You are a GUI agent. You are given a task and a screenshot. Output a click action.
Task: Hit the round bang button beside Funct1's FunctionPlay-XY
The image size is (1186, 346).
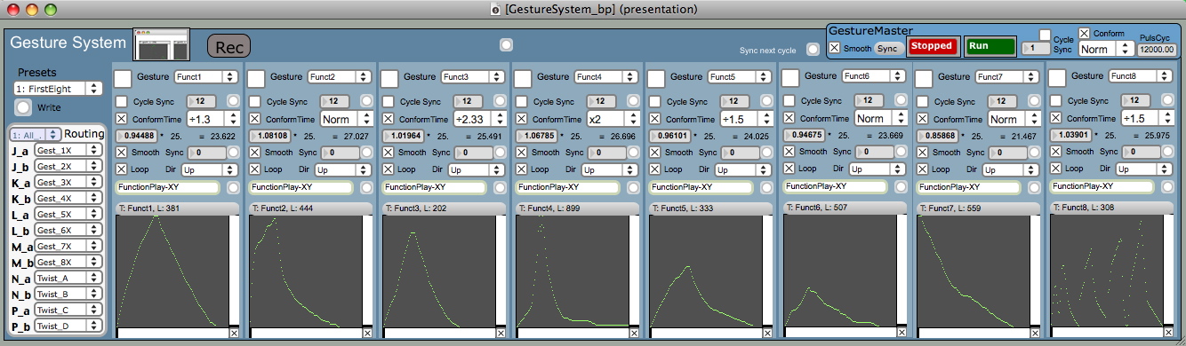233,187
